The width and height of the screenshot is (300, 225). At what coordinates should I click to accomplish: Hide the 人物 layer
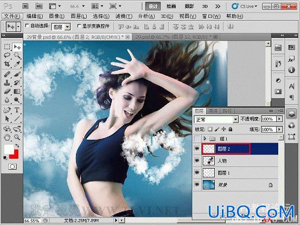coord(197,160)
